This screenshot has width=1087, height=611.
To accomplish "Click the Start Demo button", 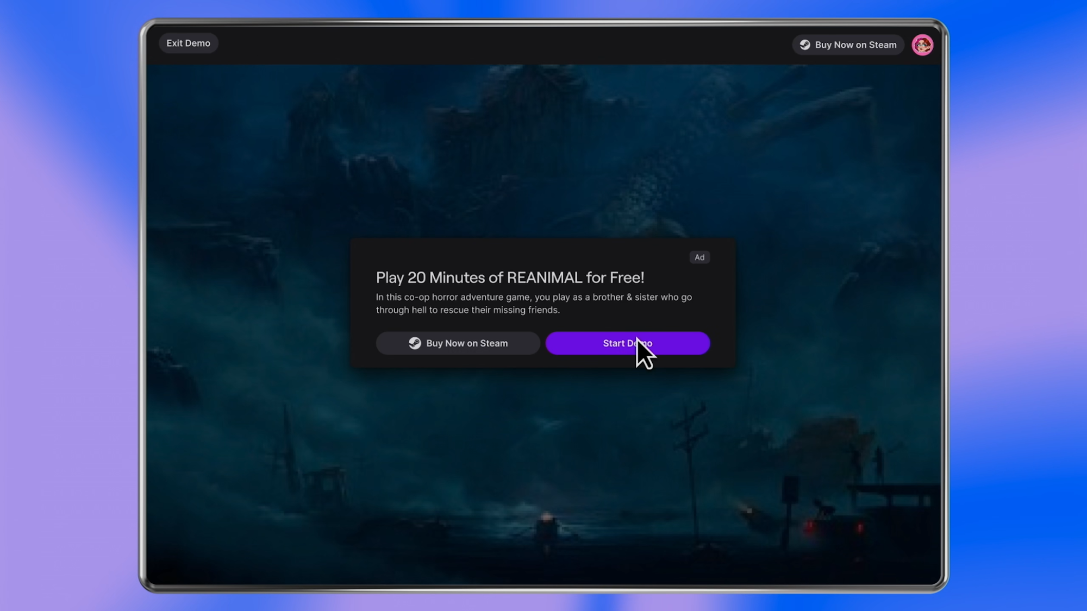I will pos(628,343).
